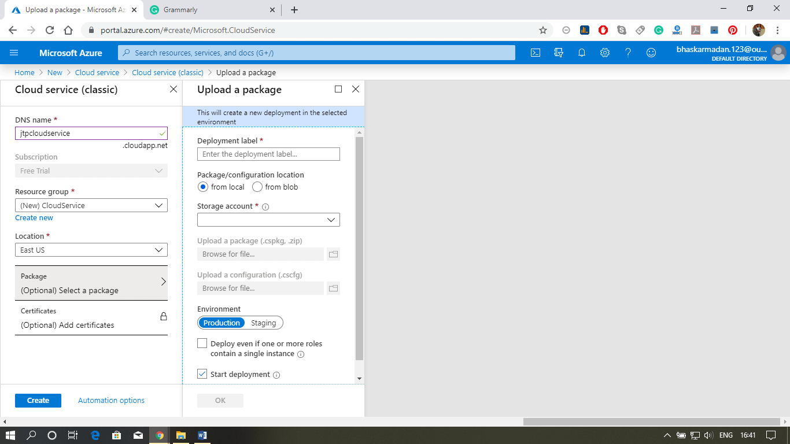The height and width of the screenshot is (444, 790).
Task: Open the disabled Subscription dropdown
Action: (x=91, y=171)
